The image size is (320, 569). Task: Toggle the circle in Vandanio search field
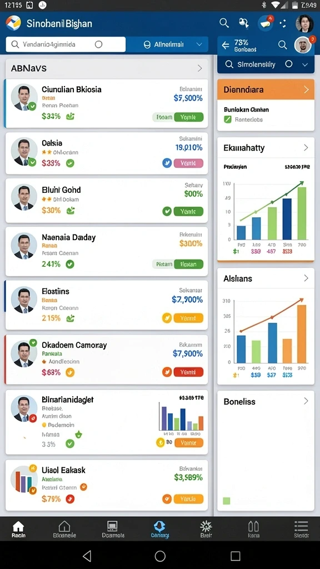click(98, 44)
